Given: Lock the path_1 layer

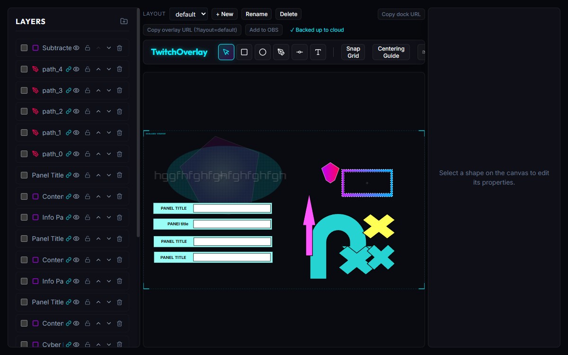Looking at the screenshot, I should coord(88,133).
